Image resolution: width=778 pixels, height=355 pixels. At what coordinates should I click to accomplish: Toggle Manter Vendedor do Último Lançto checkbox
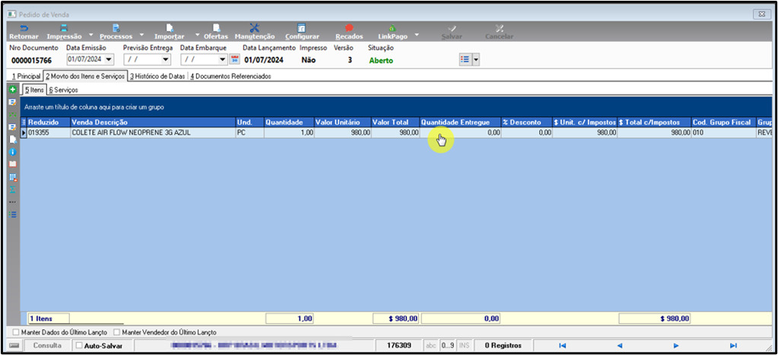click(x=117, y=332)
